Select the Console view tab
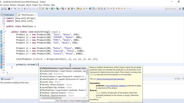The height and width of the screenshot is (103, 184). coord(7,79)
